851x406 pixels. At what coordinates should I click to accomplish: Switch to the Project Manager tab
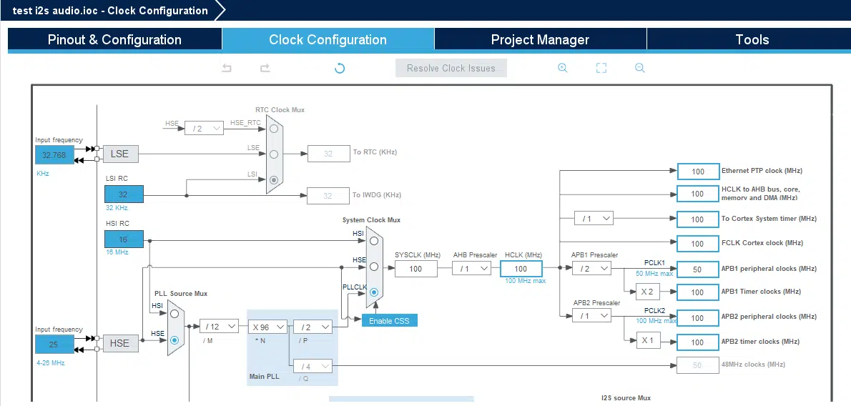point(540,39)
